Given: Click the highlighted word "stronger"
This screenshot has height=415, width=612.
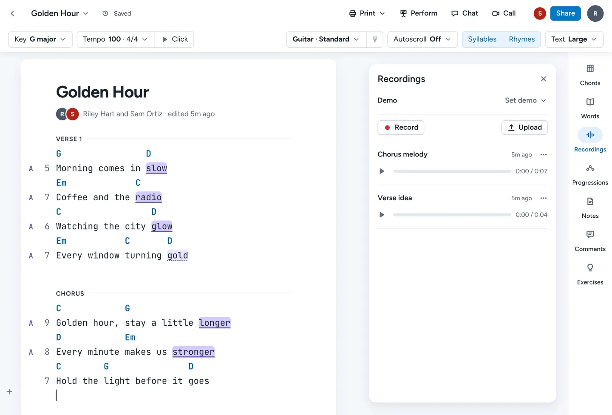Looking at the screenshot, I should pos(193,352).
